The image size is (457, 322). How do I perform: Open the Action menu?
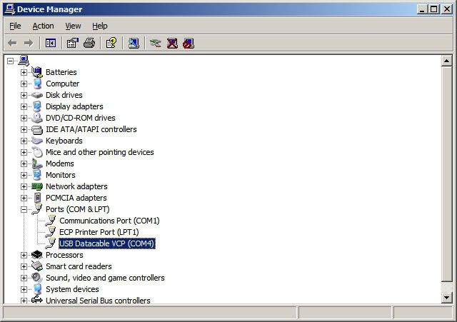pyautogui.click(x=43, y=26)
